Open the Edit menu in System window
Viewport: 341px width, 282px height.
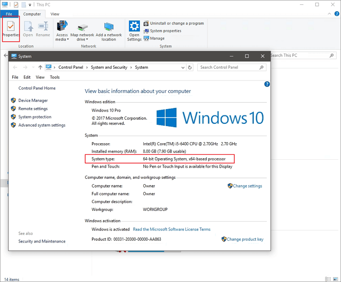click(x=27, y=77)
